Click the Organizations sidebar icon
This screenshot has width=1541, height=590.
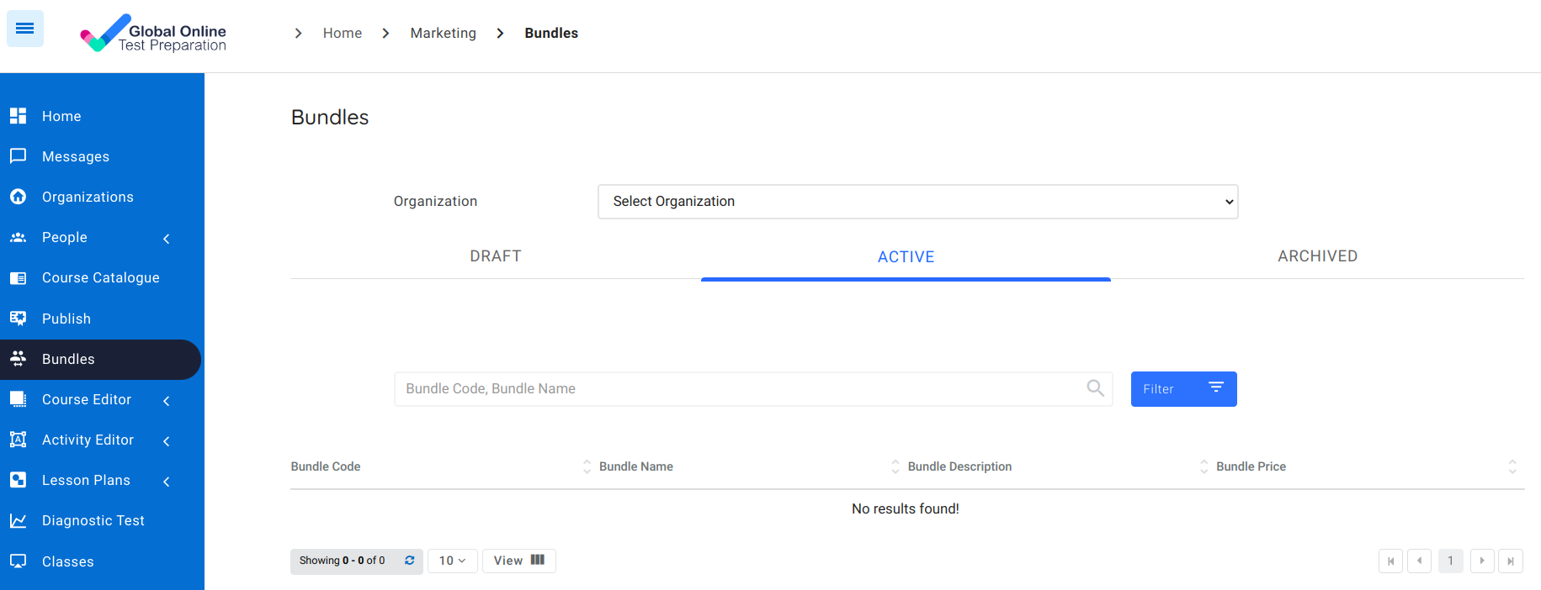pos(18,197)
